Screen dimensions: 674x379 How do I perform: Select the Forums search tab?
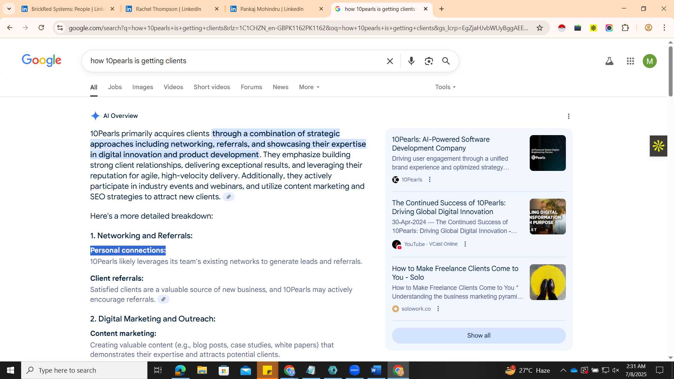[251, 87]
